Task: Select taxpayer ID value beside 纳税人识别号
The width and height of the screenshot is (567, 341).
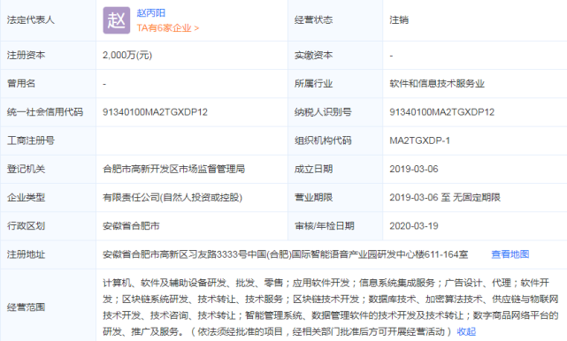Action: tap(442, 112)
